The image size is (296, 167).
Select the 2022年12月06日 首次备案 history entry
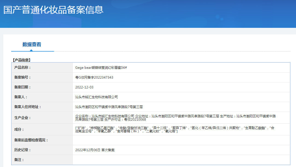[x=95, y=150]
